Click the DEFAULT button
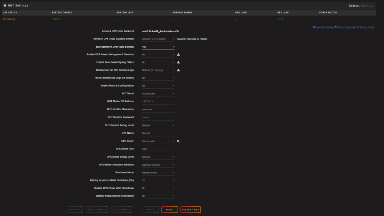 (75, 209)
